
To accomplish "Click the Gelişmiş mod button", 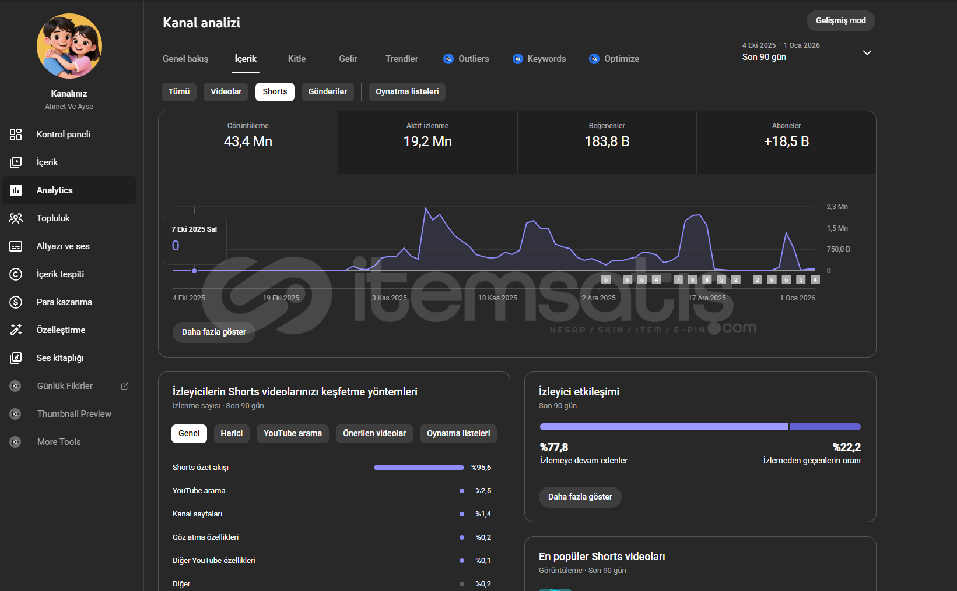I will [x=840, y=21].
